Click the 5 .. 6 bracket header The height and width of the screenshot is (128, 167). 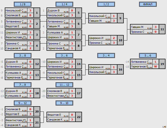[x=148, y=55]
